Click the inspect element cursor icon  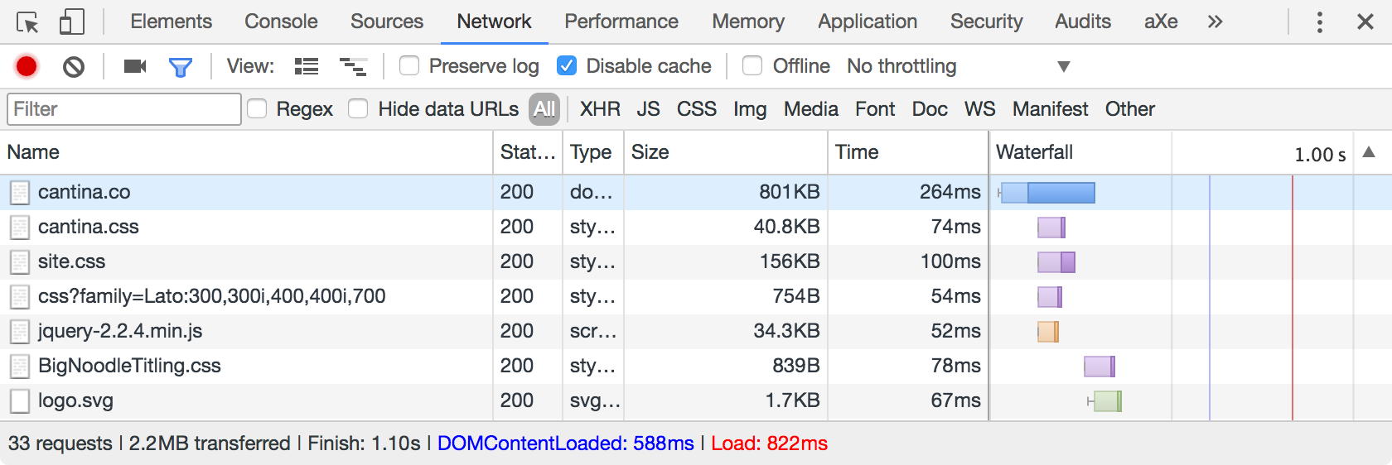(x=27, y=22)
